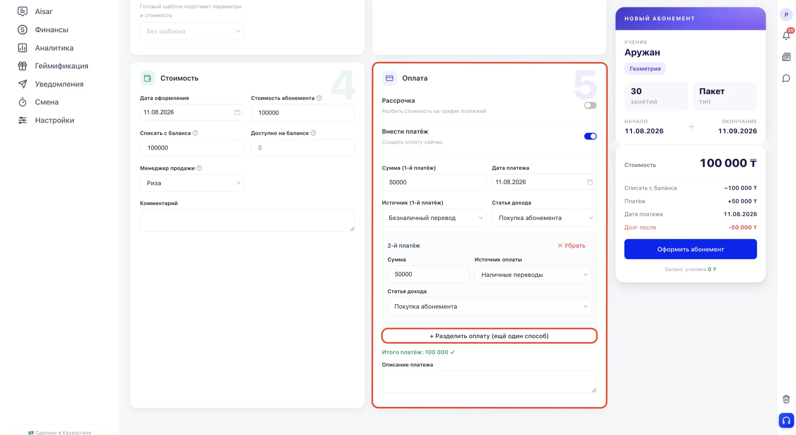Screen dimensions: 796x435
Task: Click the Дата оформления date field
Action: [x=192, y=112]
